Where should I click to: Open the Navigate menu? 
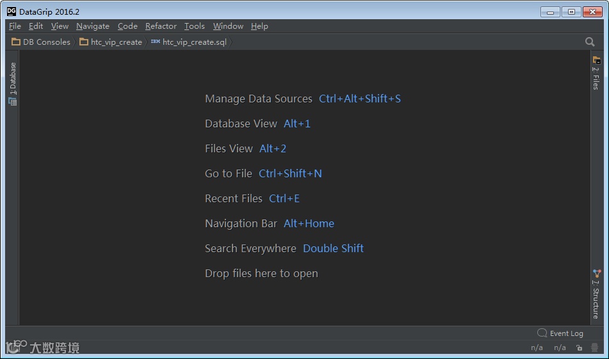point(93,26)
